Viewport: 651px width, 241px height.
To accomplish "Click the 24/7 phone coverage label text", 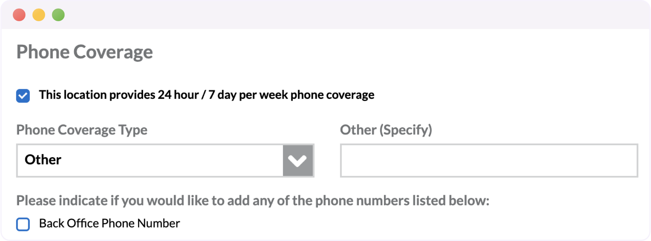I will coord(206,95).
